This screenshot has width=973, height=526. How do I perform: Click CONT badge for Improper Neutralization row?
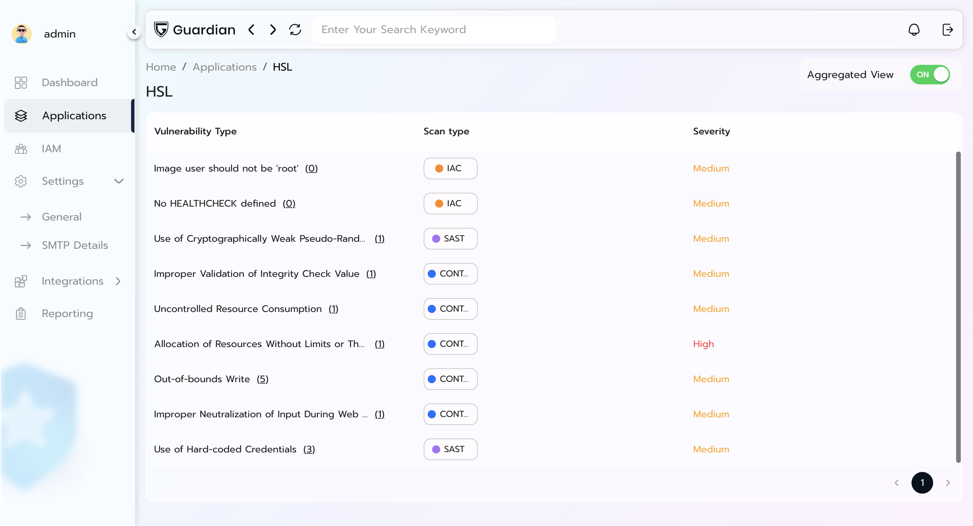(x=450, y=414)
